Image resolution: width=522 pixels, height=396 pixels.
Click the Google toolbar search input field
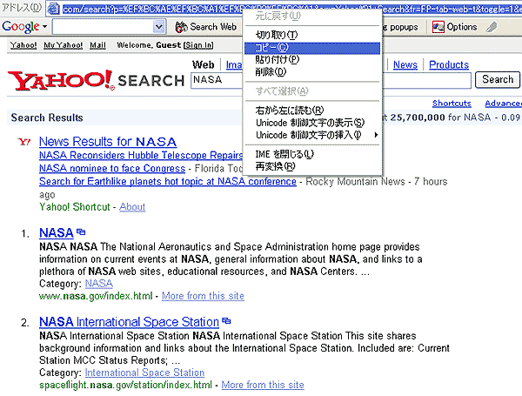[x=103, y=27]
